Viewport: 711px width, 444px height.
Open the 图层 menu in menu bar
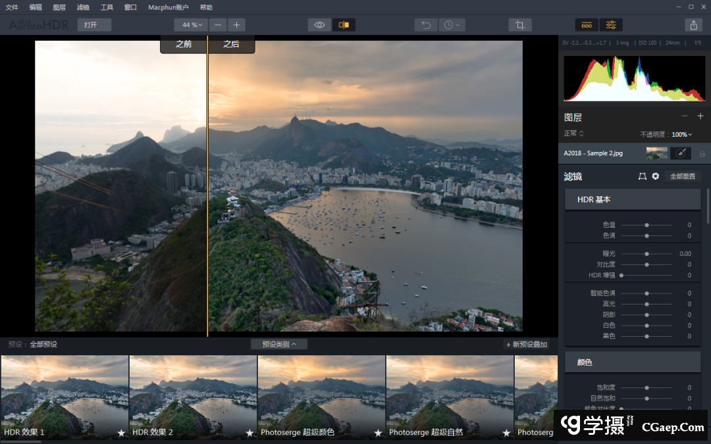[x=59, y=7]
